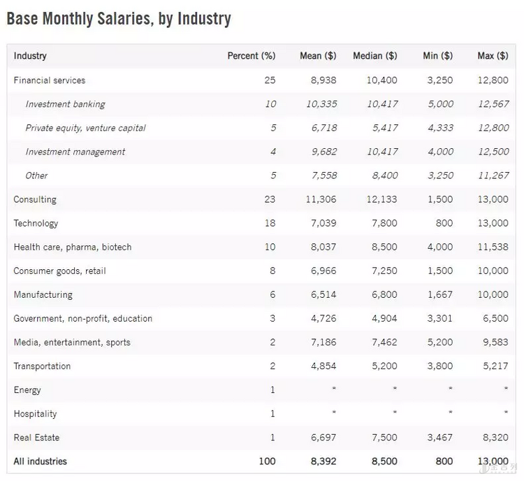524x481 pixels.
Task: Click Health care, pharma, biotech label
Action: [73, 247]
